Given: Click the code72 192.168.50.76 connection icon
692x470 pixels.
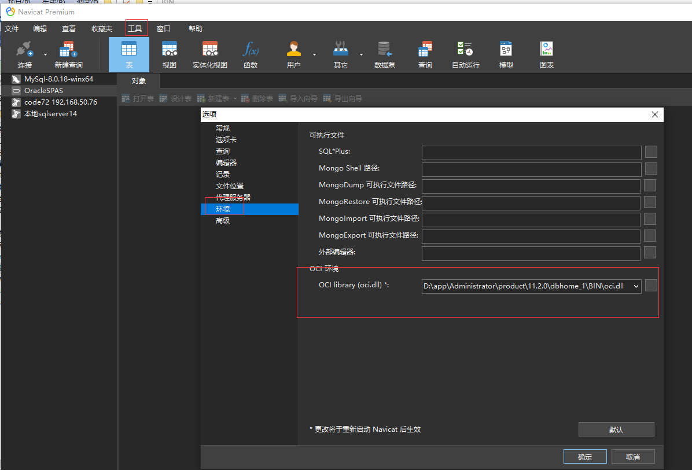Looking at the screenshot, I should [16, 102].
